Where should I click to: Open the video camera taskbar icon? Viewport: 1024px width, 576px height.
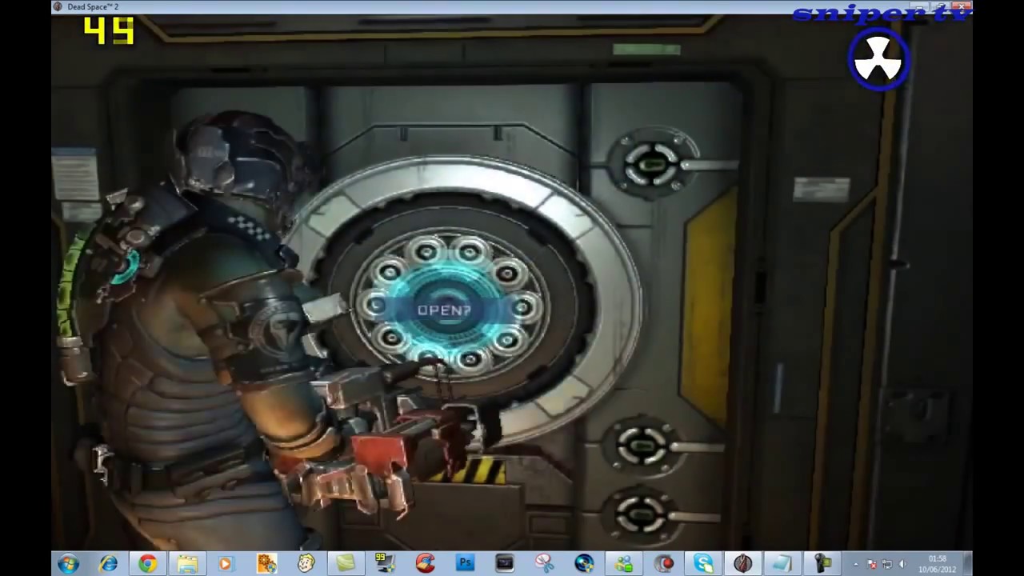click(x=822, y=564)
